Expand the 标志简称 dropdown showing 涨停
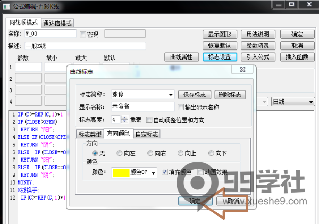 coord(171,95)
